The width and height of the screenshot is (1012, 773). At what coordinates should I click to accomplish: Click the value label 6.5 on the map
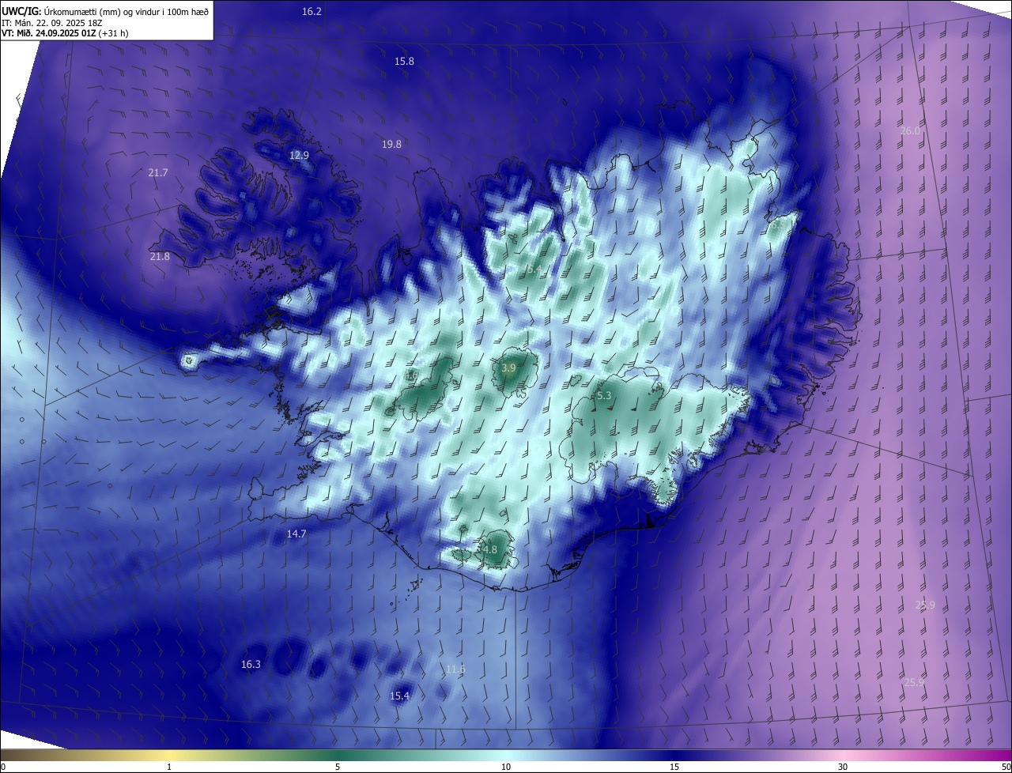click(780, 226)
